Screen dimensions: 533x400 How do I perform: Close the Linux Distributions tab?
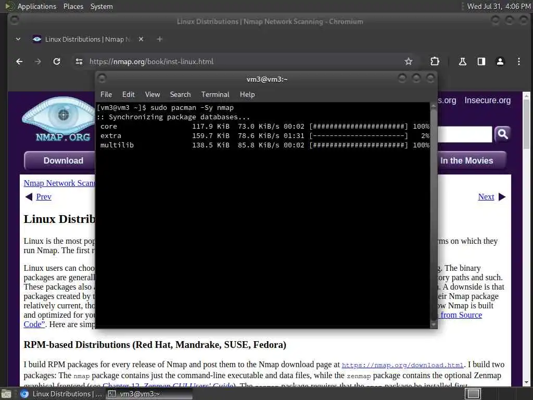point(141,39)
